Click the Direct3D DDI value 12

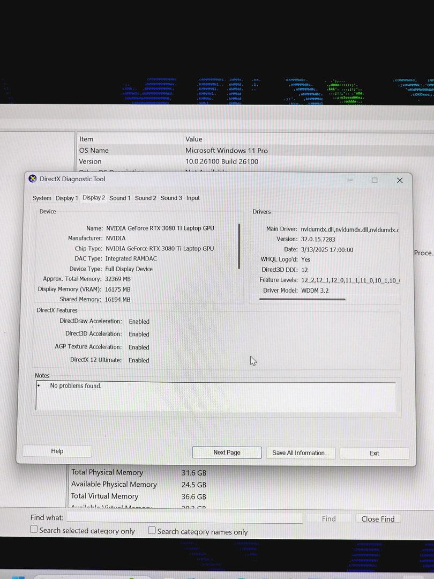[304, 270]
